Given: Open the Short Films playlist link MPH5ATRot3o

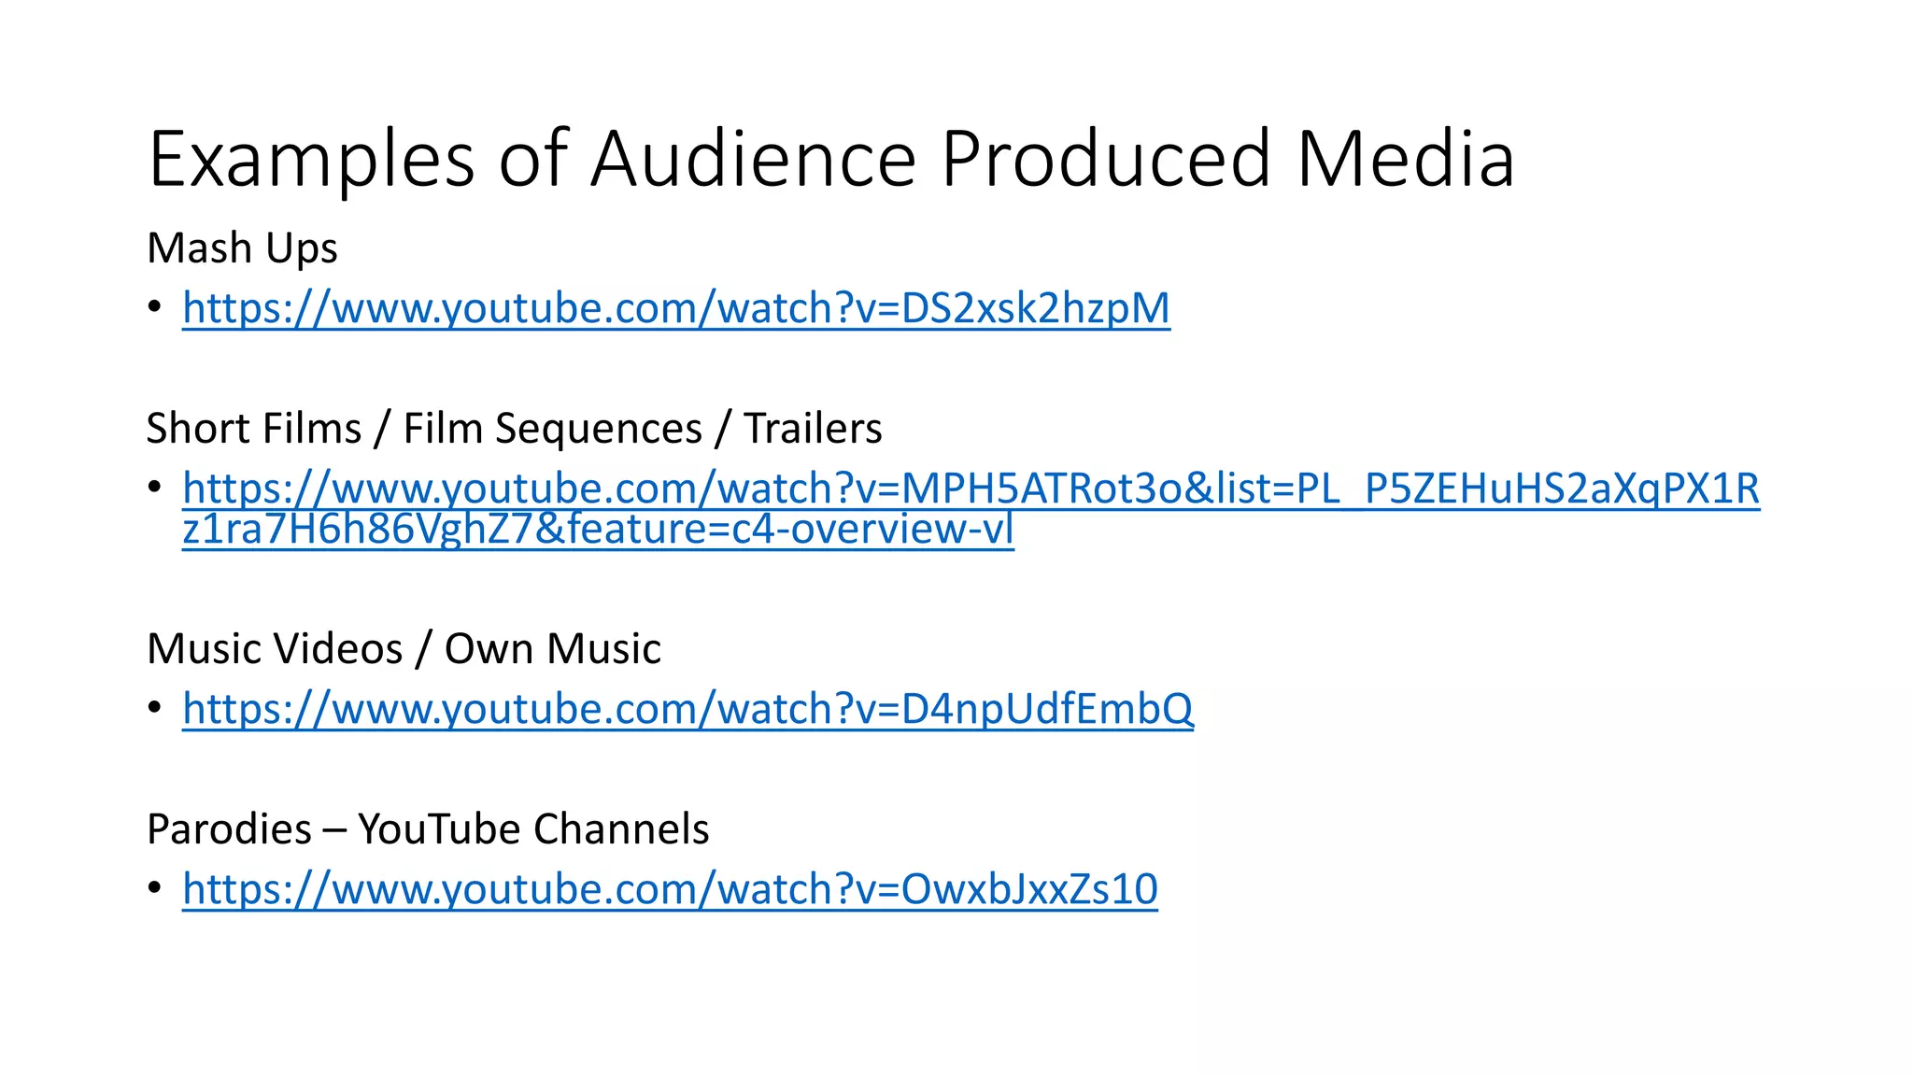Looking at the screenshot, I should 971,508.
